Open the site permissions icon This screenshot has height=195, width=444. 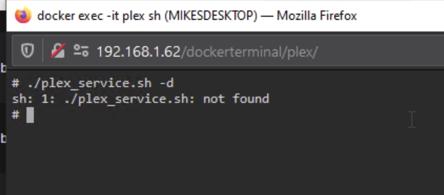click(x=81, y=51)
